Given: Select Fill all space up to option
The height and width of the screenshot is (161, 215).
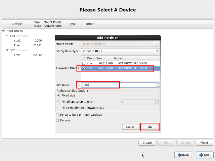Looking at the screenshot, I should tap(59, 102).
